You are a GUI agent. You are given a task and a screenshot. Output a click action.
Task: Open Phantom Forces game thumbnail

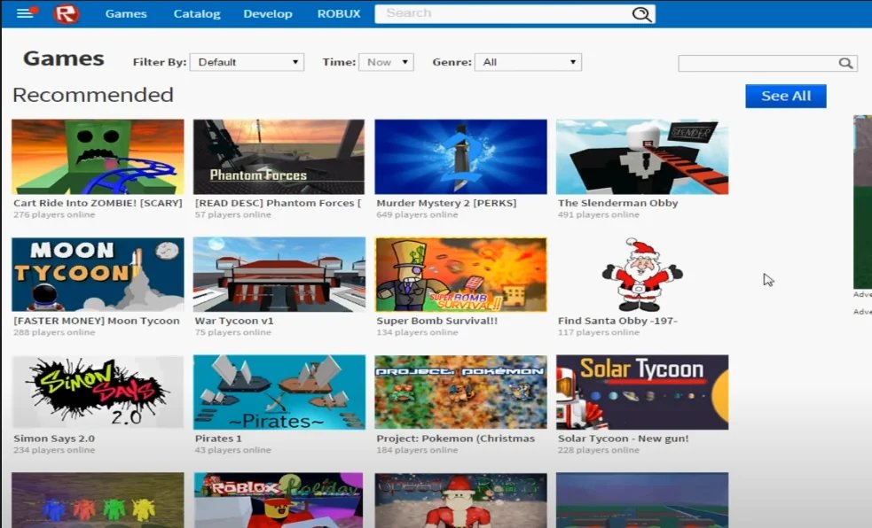pos(279,157)
